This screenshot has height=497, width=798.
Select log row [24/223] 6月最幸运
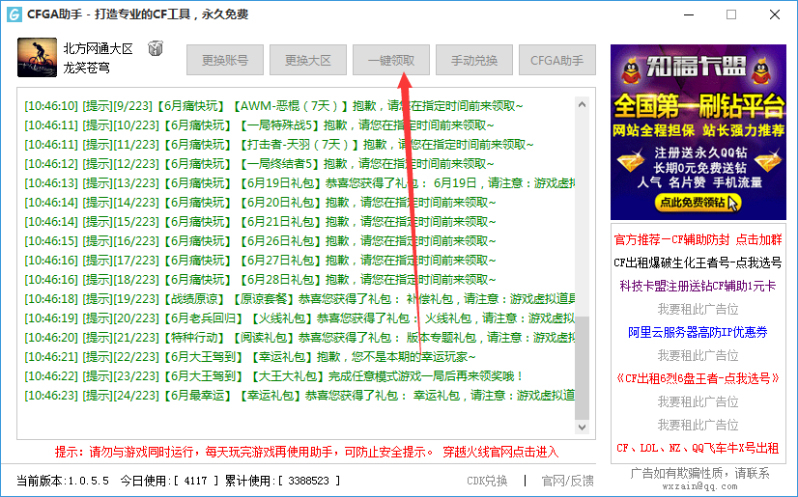(299, 396)
